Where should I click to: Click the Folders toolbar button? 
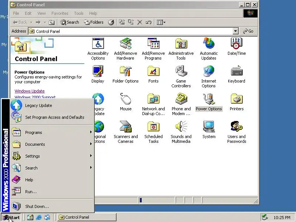point(94,22)
